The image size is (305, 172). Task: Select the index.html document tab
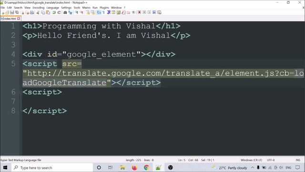[10, 19]
